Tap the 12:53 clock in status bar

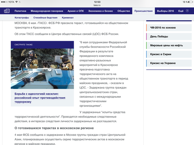[97, 2]
